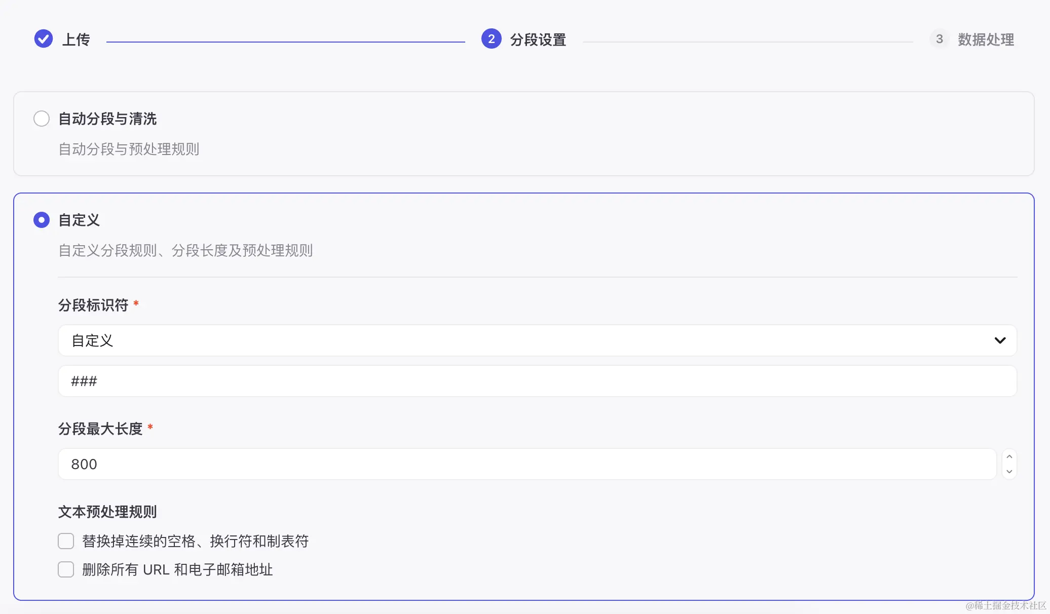Go to the 数据处理 step
Viewport: 1050px width, 614px height.
[987, 40]
